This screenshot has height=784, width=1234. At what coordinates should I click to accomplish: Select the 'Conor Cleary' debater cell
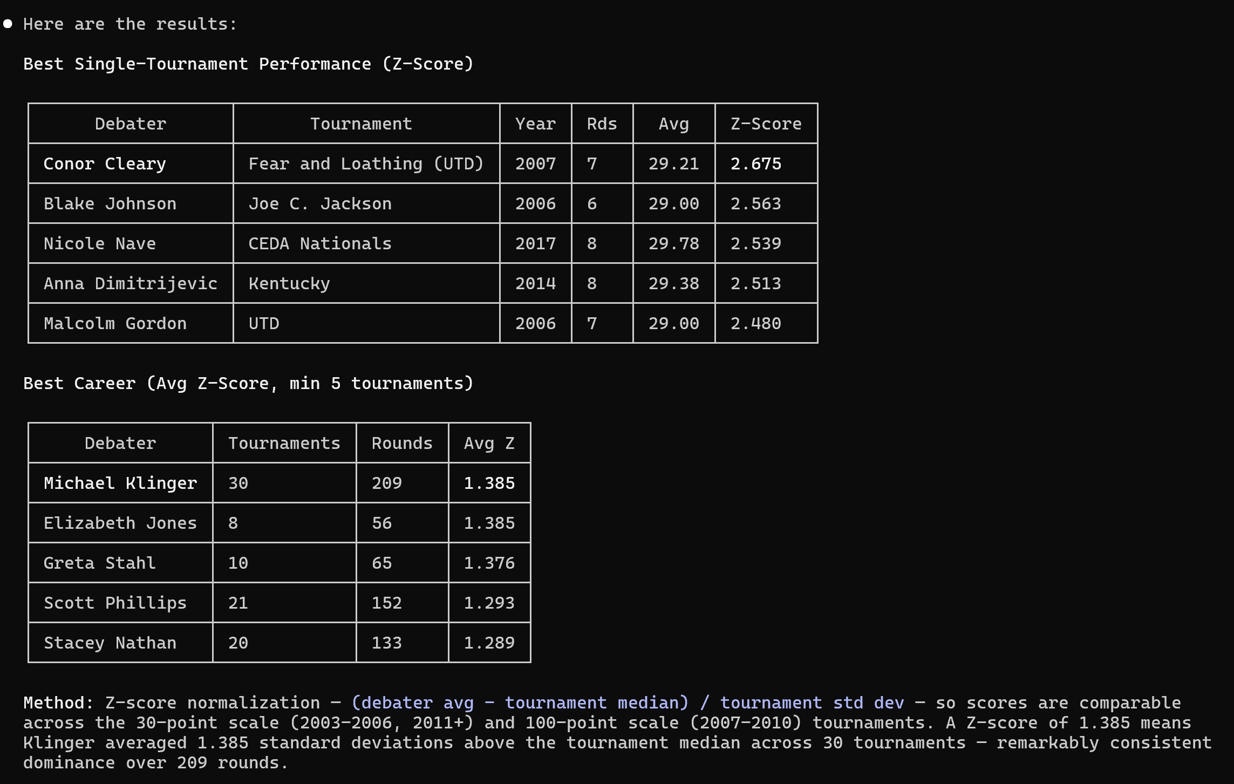(105, 163)
